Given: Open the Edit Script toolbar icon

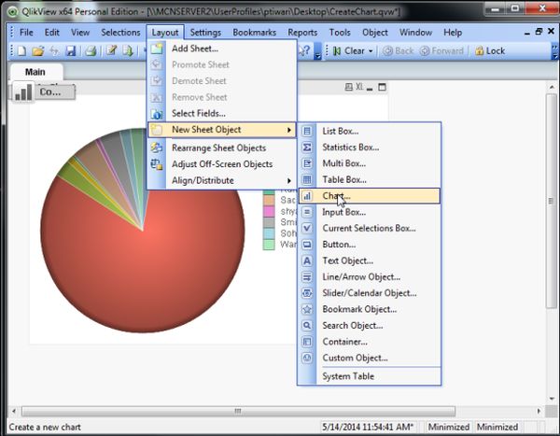Looking at the screenshot, I should (x=112, y=50).
